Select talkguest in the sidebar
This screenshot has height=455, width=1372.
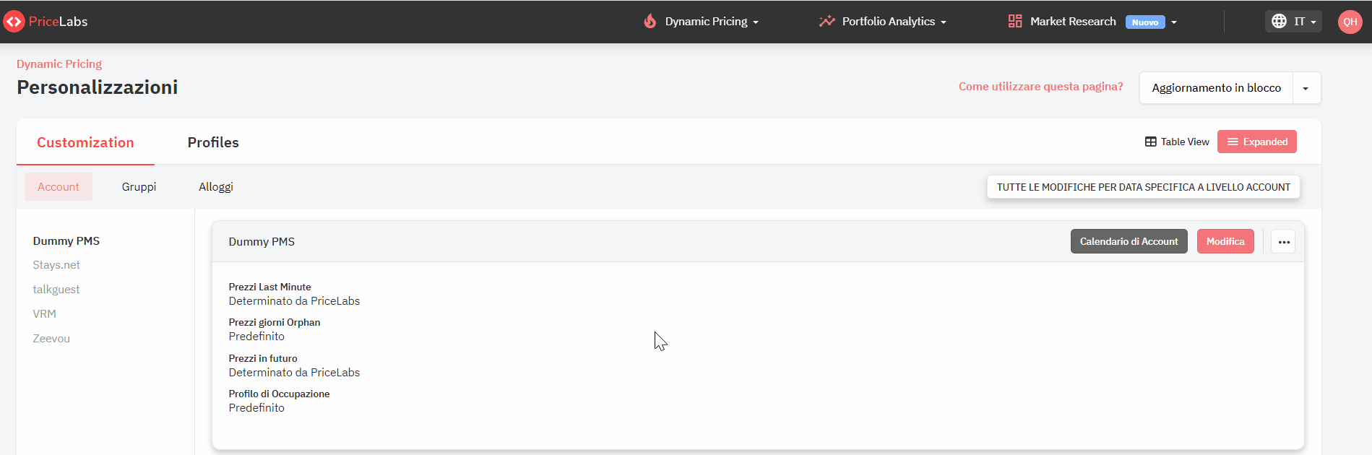pos(56,290)
